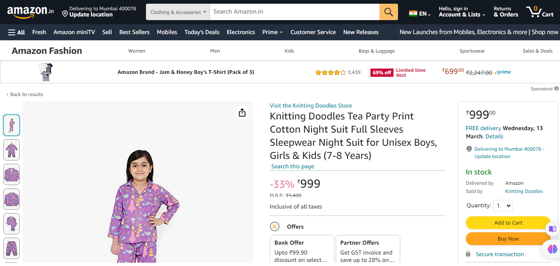
Task: Click the Add to Cart button
Action: (508, 222)
